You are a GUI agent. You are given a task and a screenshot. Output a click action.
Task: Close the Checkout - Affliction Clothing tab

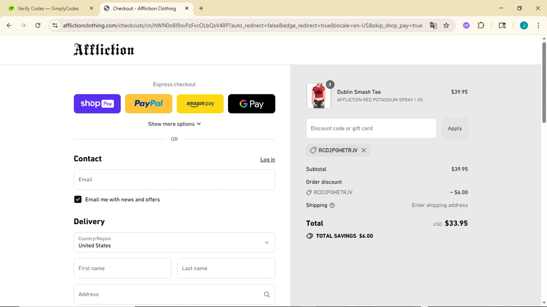pos(187,8)
